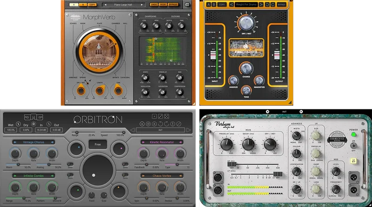Click the COPY button in Firecharger
This screenshot has width=372, height=207.
point(222,5)
